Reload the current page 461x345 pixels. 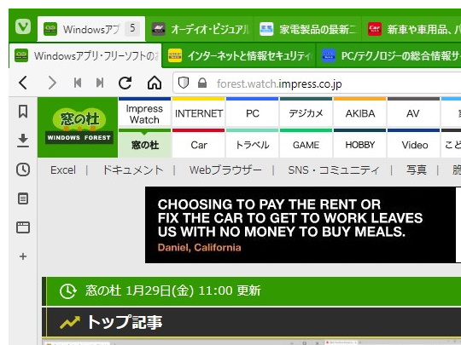tap(125, 83)
